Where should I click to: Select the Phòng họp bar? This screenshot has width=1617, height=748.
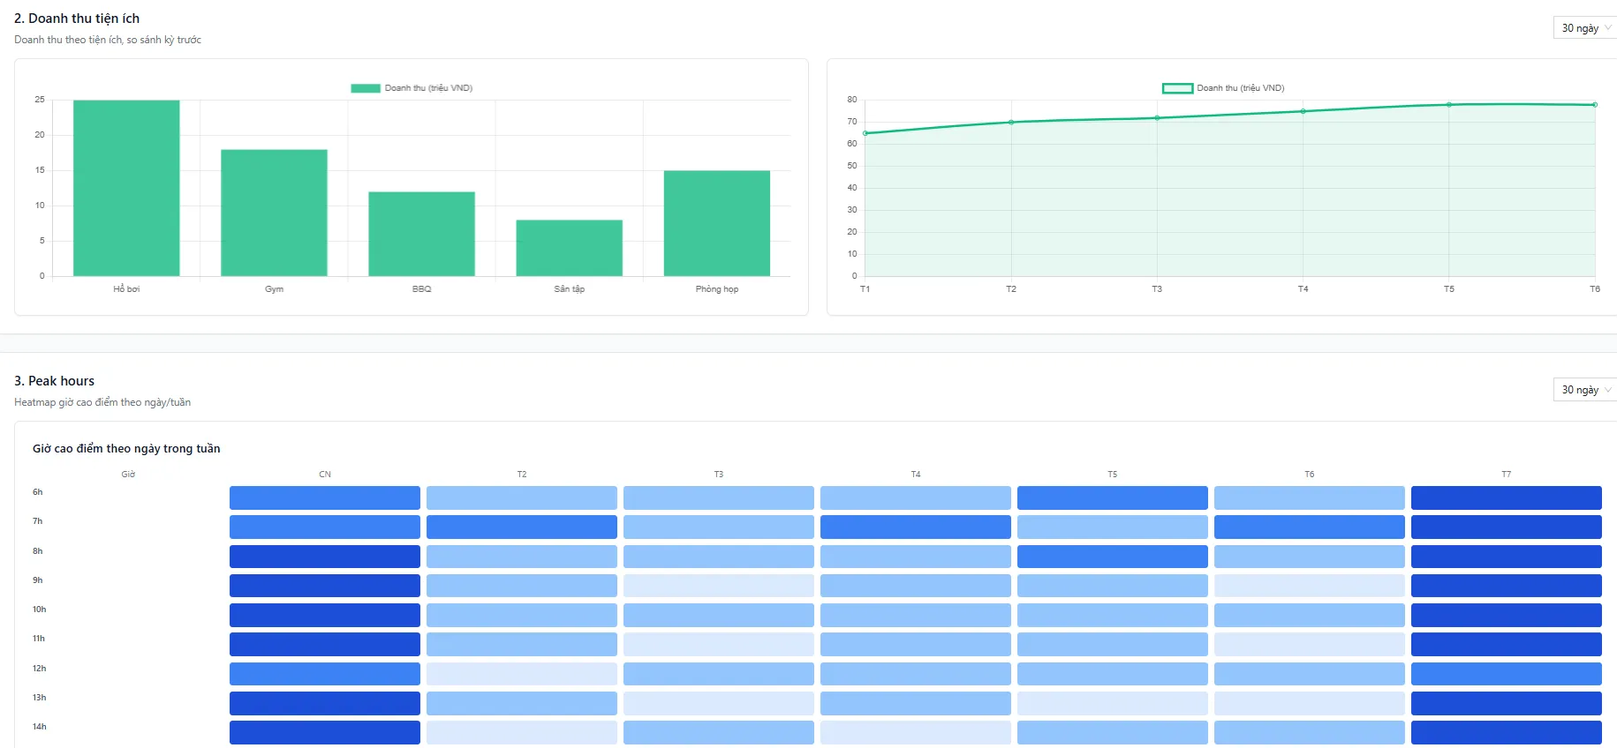click(x=717, y=223)
